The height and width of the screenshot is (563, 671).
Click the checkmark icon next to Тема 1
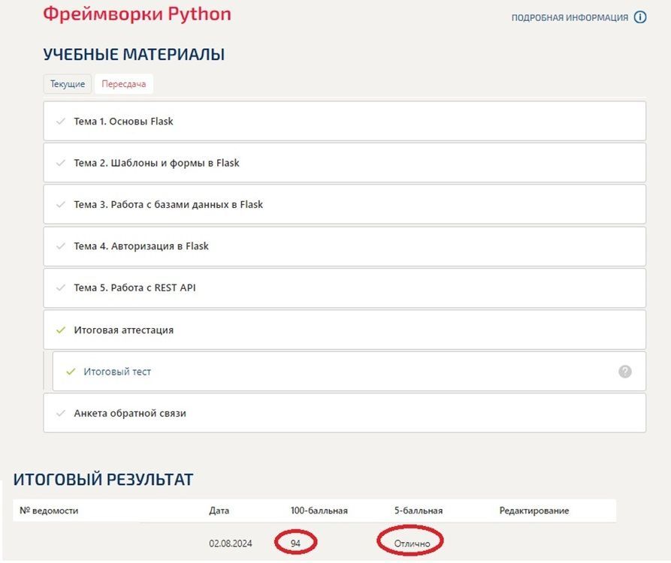[x=61, y=121]
